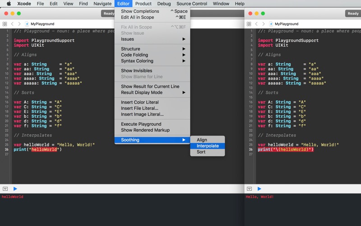This screenshot has width=361, height=226.
Task: Click MyPlayground file icon in right window
Action: (x=271, y=24)
